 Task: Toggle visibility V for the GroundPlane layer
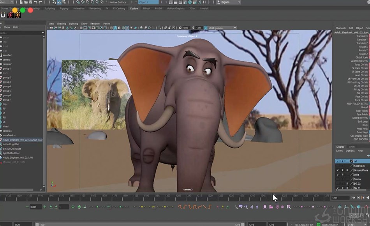(x=338, y=170)
